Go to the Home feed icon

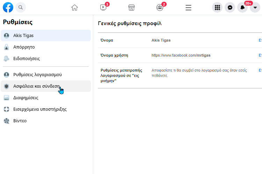(74, 8)
